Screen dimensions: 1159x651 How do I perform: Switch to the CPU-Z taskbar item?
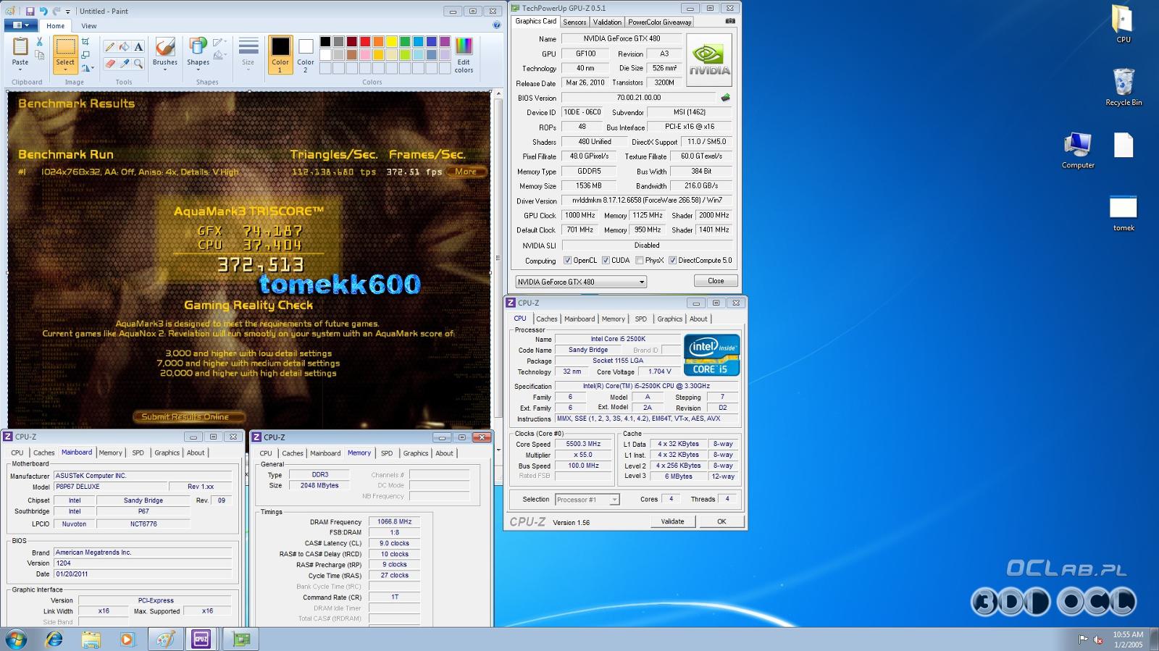point(201,639)
